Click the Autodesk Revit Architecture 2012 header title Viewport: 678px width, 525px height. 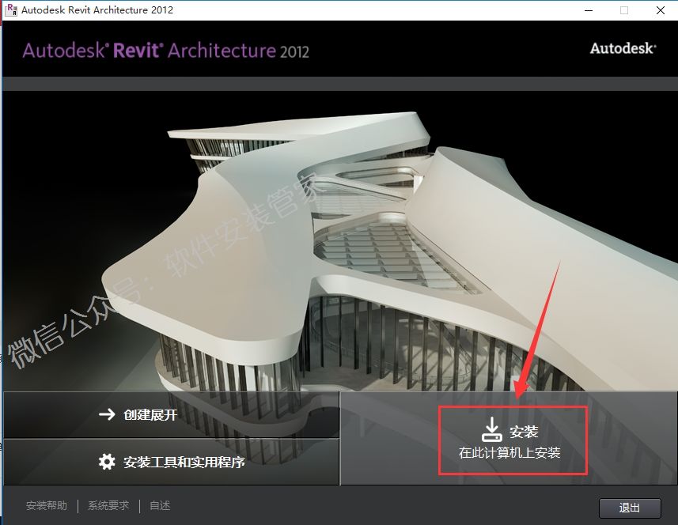(x=165, y=51)
